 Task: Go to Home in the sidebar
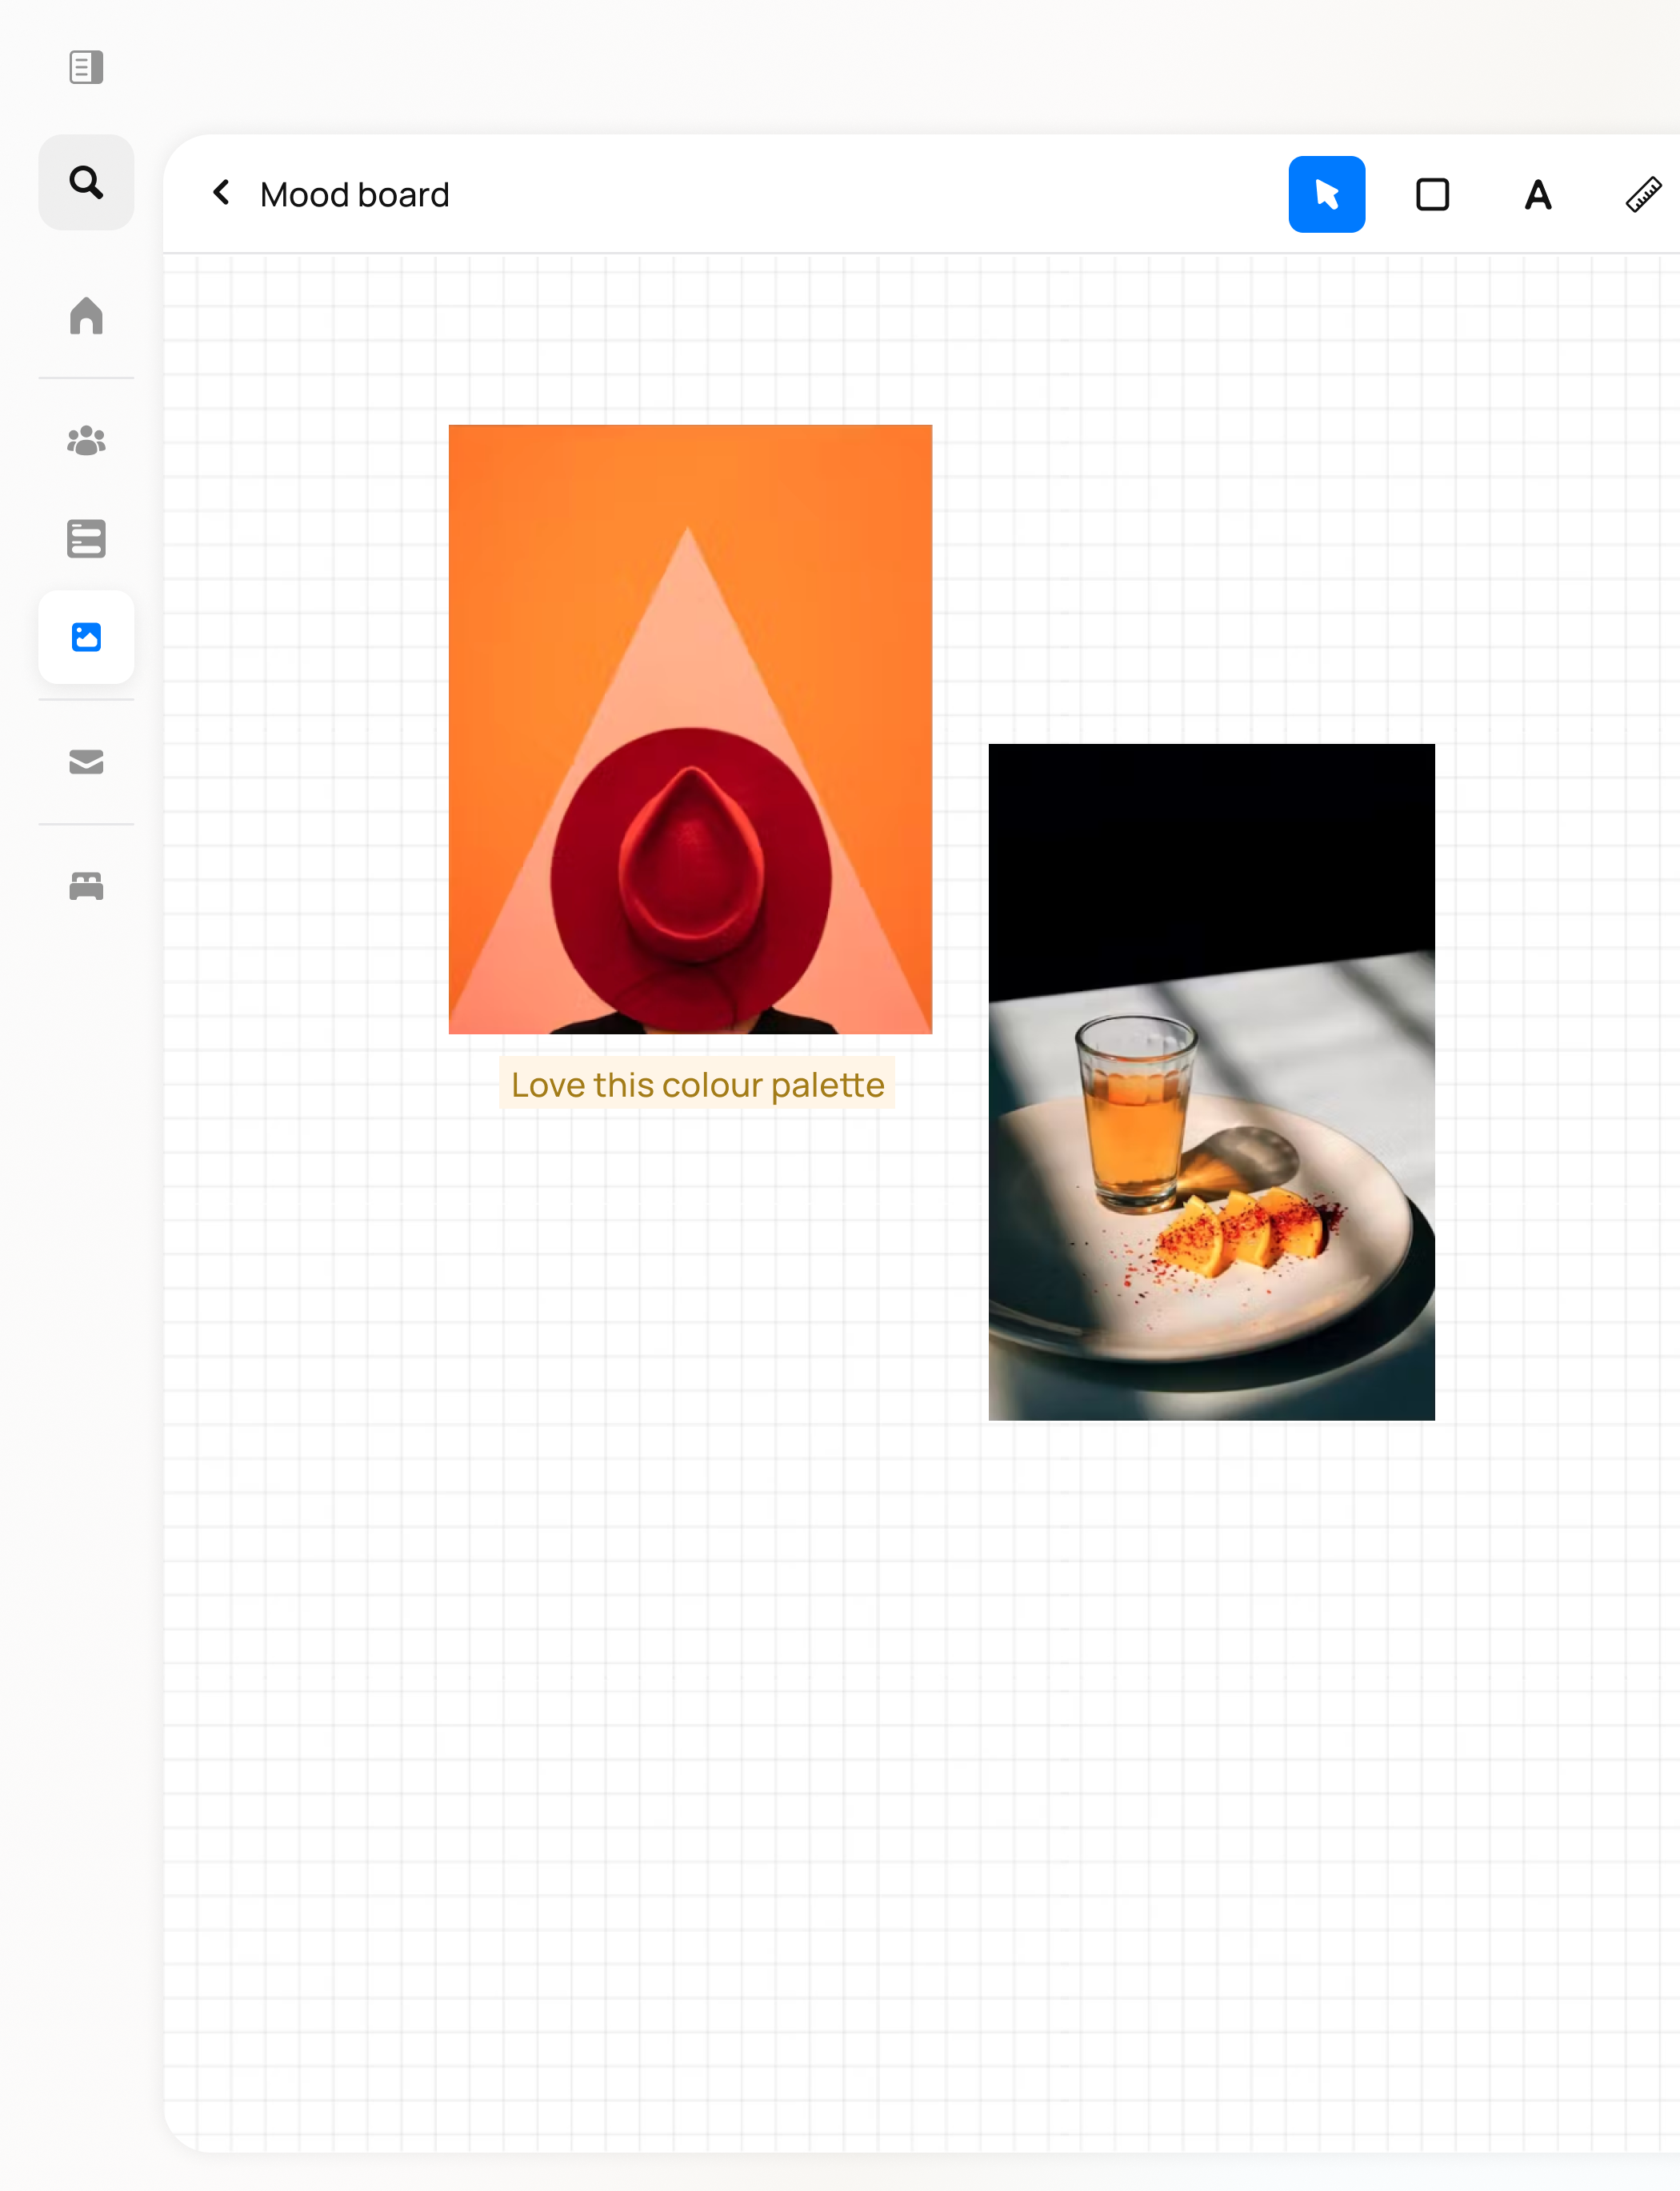coord(86,316)
